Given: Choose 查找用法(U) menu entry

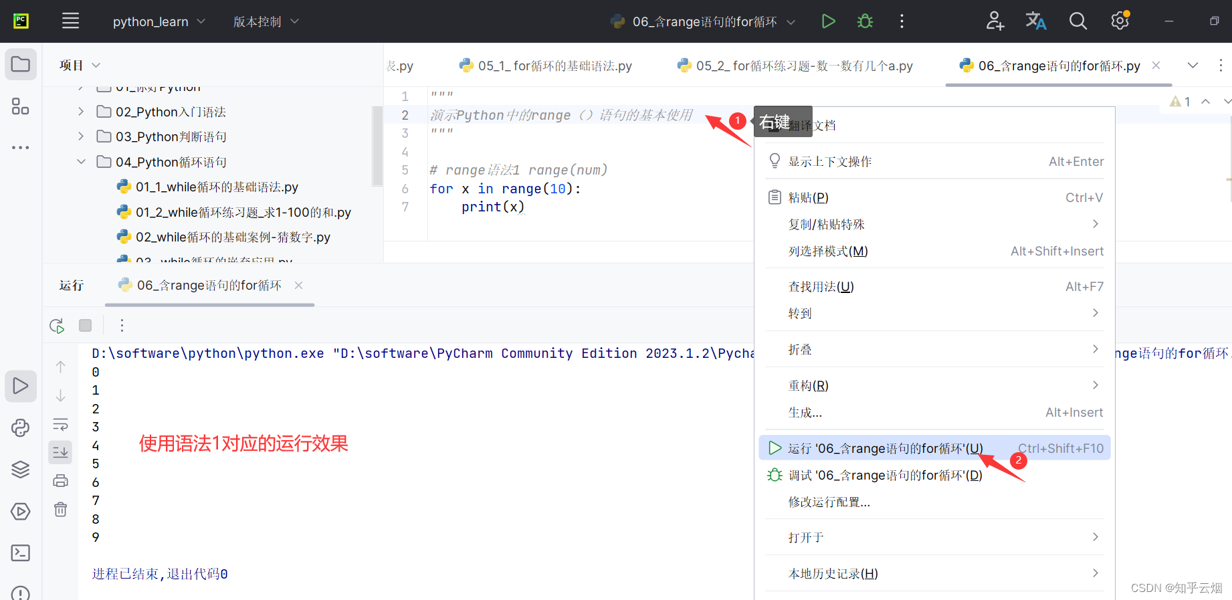Looking at the screenshot, I should pos(934,286).
